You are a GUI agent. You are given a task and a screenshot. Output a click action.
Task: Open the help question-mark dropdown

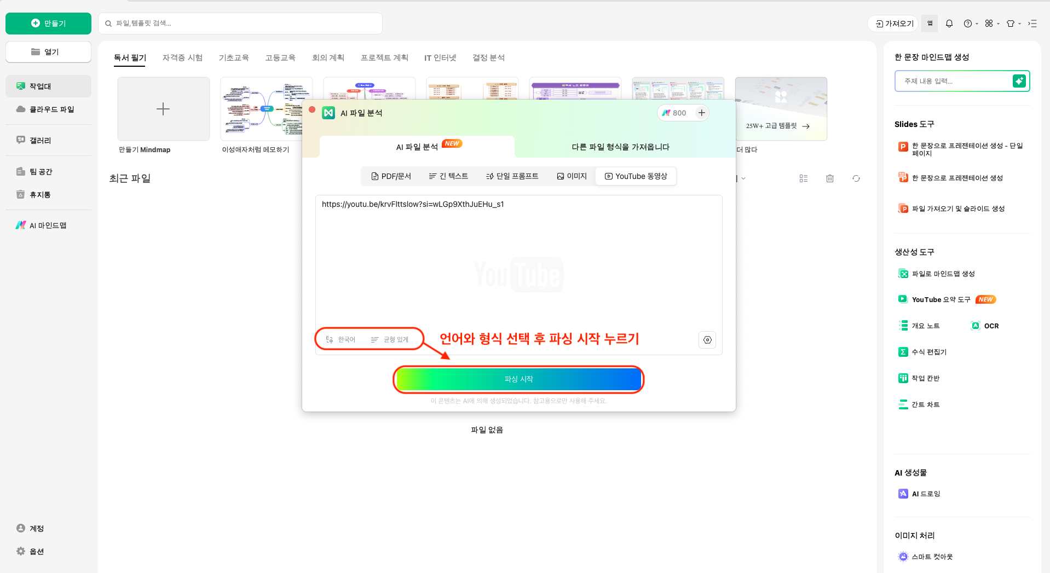click(970, 24)
